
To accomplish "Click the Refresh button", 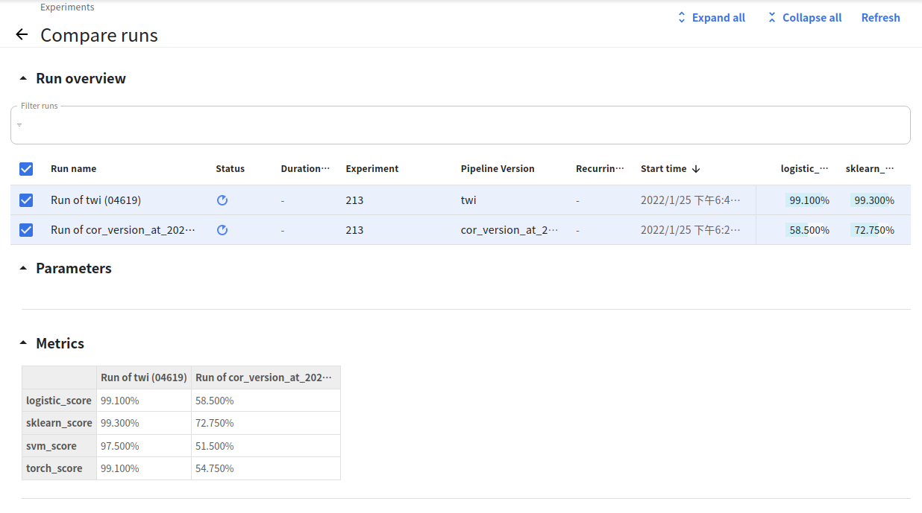I will pyautogui.click(x=880, y=18).
